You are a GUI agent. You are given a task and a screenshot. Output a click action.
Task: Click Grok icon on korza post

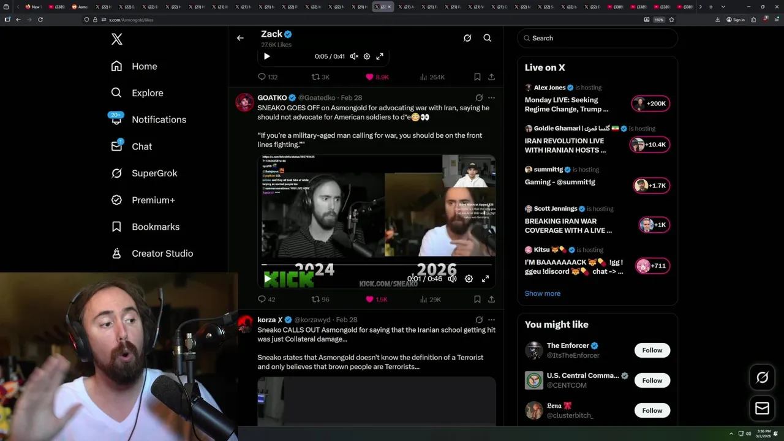pos(479,320)
